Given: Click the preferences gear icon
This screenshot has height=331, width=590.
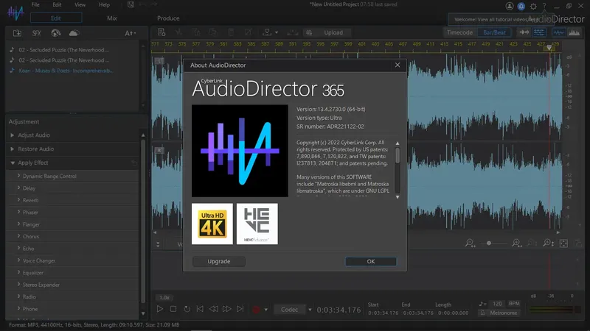Looking at the screenshot, I should [532, 5].
